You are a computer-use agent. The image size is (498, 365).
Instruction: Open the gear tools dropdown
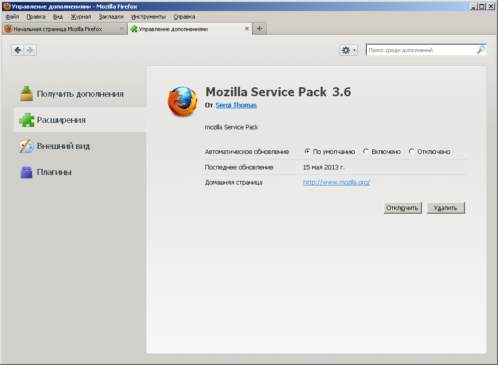tap(349, 50)
